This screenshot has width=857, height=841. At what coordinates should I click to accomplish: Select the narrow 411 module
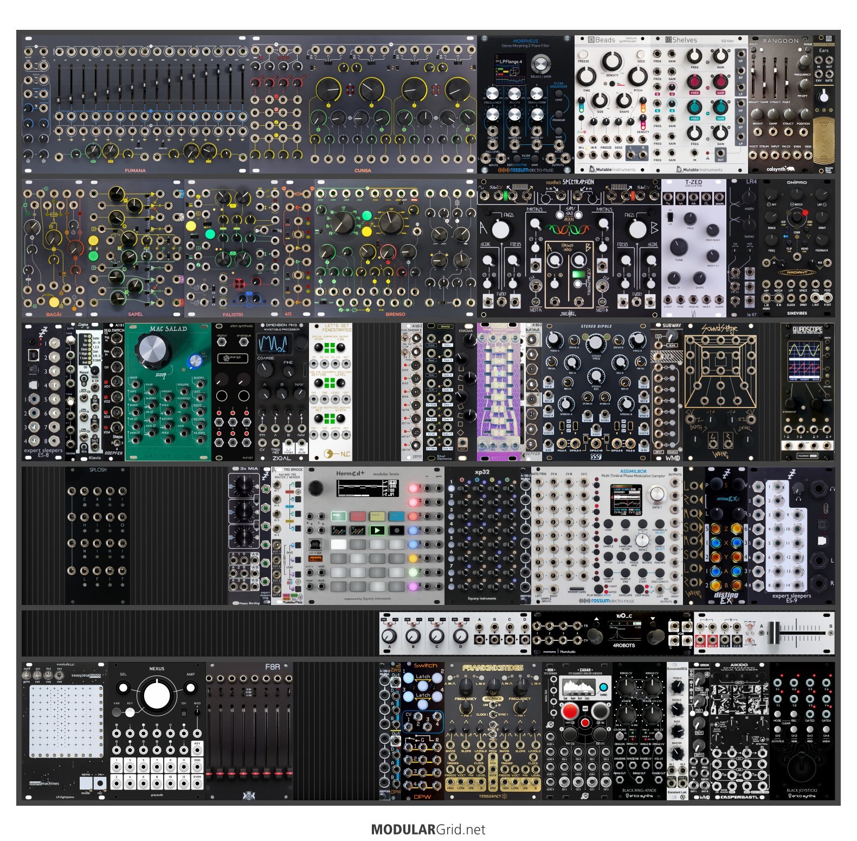point(298,249)
